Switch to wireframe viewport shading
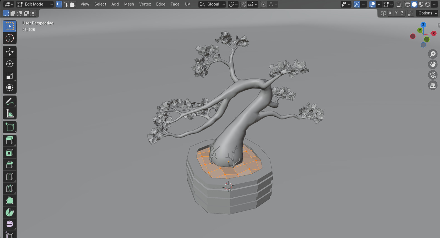The width and height of the screenshot is (440, 238). pyautogui.click(x=407, y=4)
